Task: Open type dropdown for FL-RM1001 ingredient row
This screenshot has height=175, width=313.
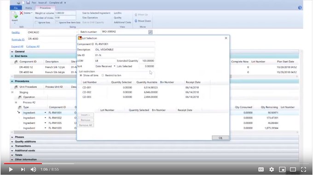Action: (x=45, y=113)
